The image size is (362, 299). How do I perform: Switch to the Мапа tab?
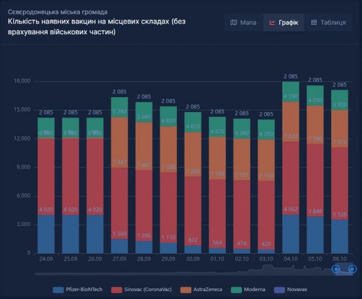pyautogui.click(x=243, y=22)
